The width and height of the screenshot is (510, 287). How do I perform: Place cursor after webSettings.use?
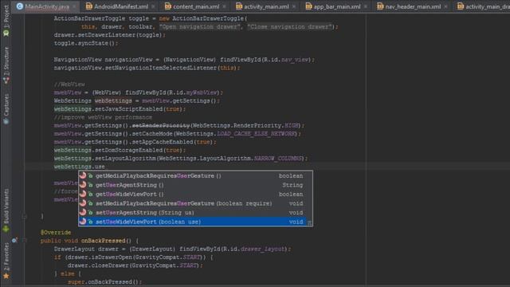coord(105,167)
